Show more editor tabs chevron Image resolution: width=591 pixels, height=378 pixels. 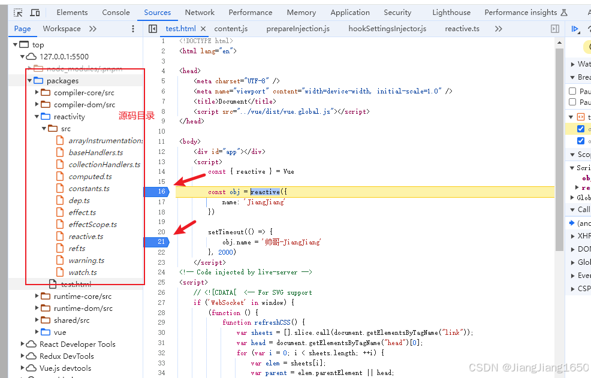click(498, 29)
